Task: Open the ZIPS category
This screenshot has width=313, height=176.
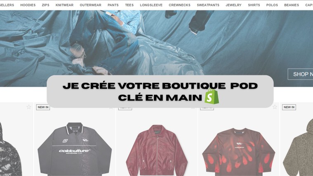Action: (x=45, y=5)
